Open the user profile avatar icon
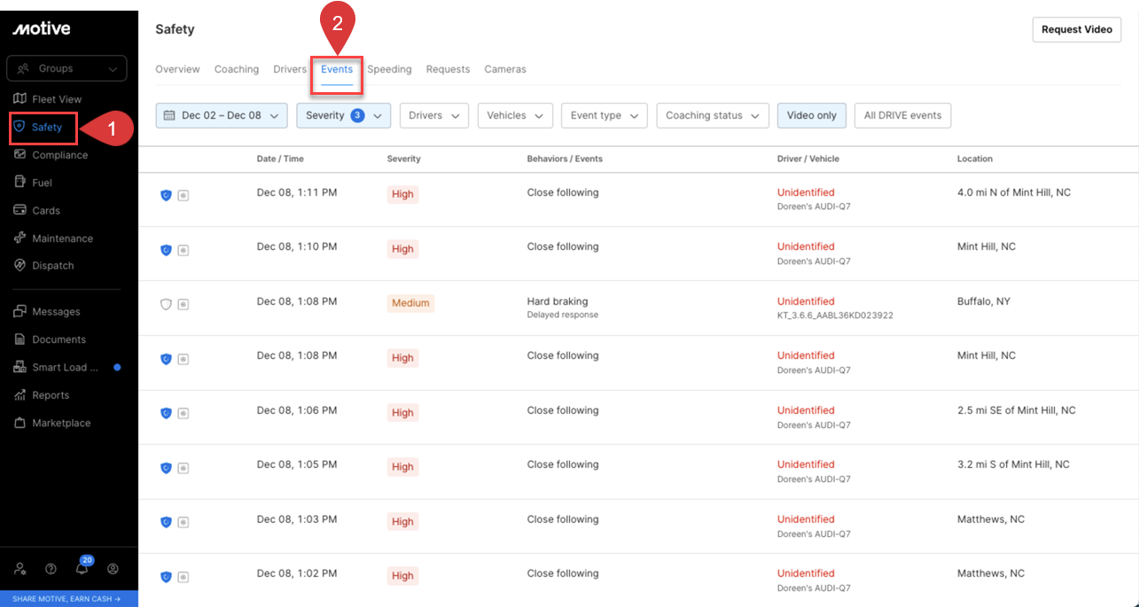1139x607 pixels. 113,569
